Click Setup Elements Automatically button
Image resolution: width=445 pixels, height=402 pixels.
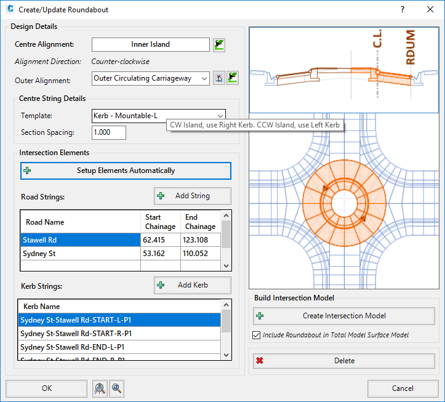click(x=126, y=171)
